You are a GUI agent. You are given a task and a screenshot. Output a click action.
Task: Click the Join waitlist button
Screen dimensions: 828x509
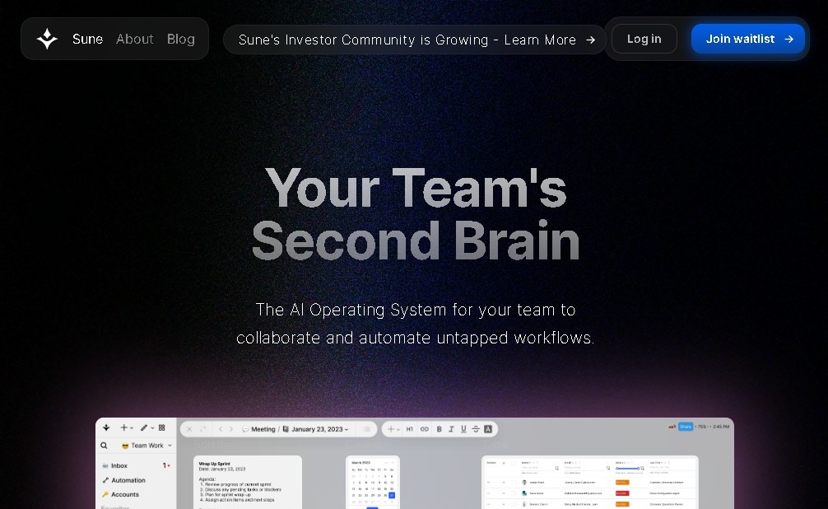coord(747,39)
